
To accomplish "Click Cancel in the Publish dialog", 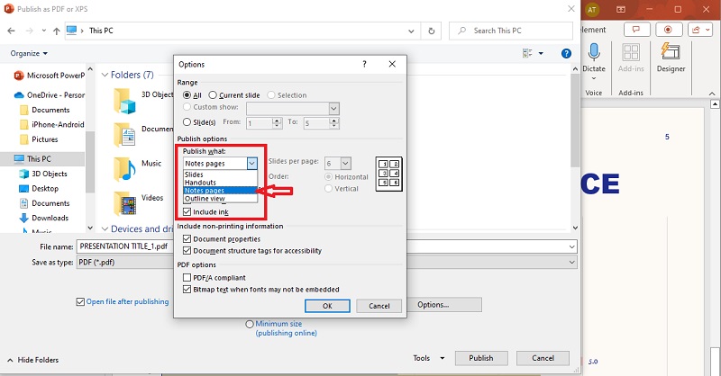I will [x=543, y=358].
